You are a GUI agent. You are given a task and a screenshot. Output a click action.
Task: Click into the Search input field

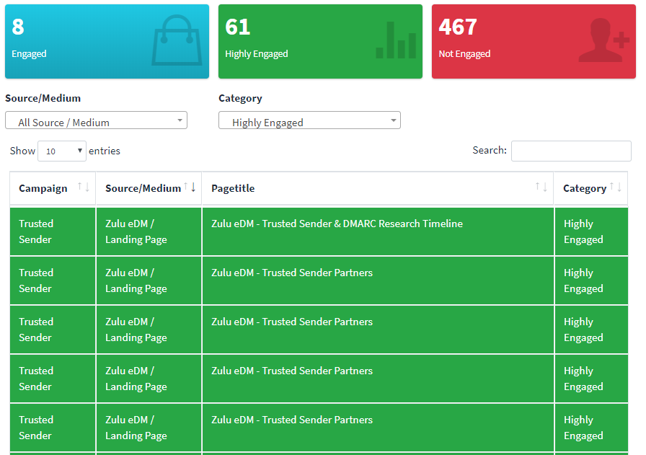pyautogui.click(x=571, y=151)
